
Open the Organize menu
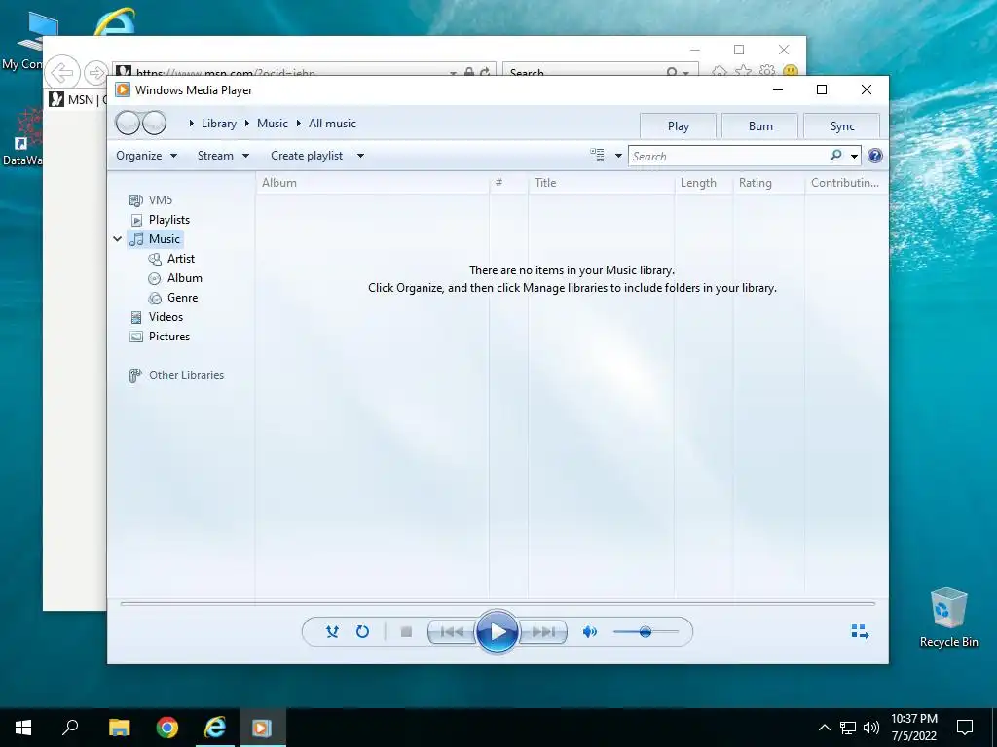[146, 156]
